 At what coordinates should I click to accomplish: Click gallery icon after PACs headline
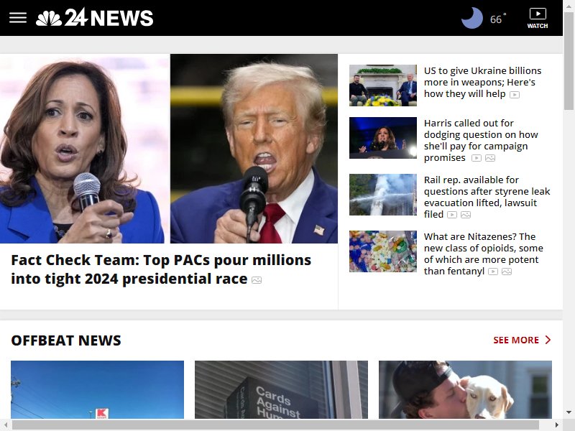coord(257,280)
